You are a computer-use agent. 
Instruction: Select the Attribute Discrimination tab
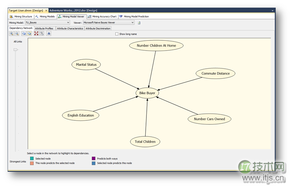coord(98,28)
